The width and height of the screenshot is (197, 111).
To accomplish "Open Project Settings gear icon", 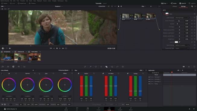I will point(194,109).
